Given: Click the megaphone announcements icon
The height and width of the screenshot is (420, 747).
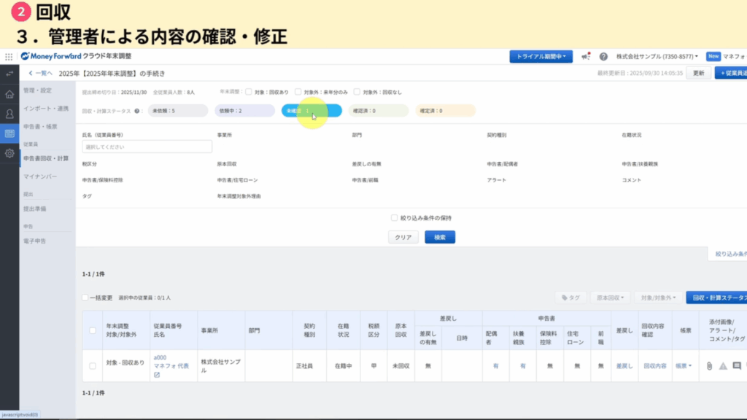Looking at the screenshot, I should point(585,56).
